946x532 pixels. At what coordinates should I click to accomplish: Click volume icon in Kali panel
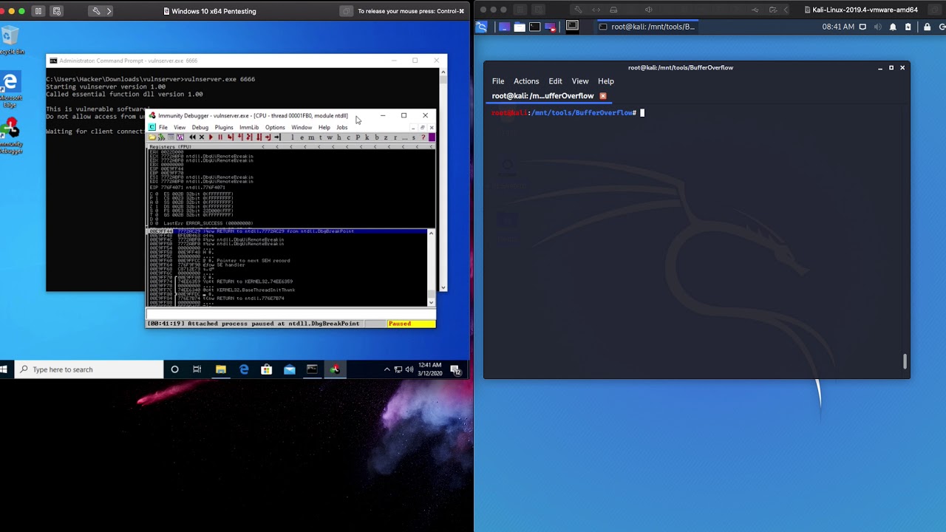click(877, 27)
